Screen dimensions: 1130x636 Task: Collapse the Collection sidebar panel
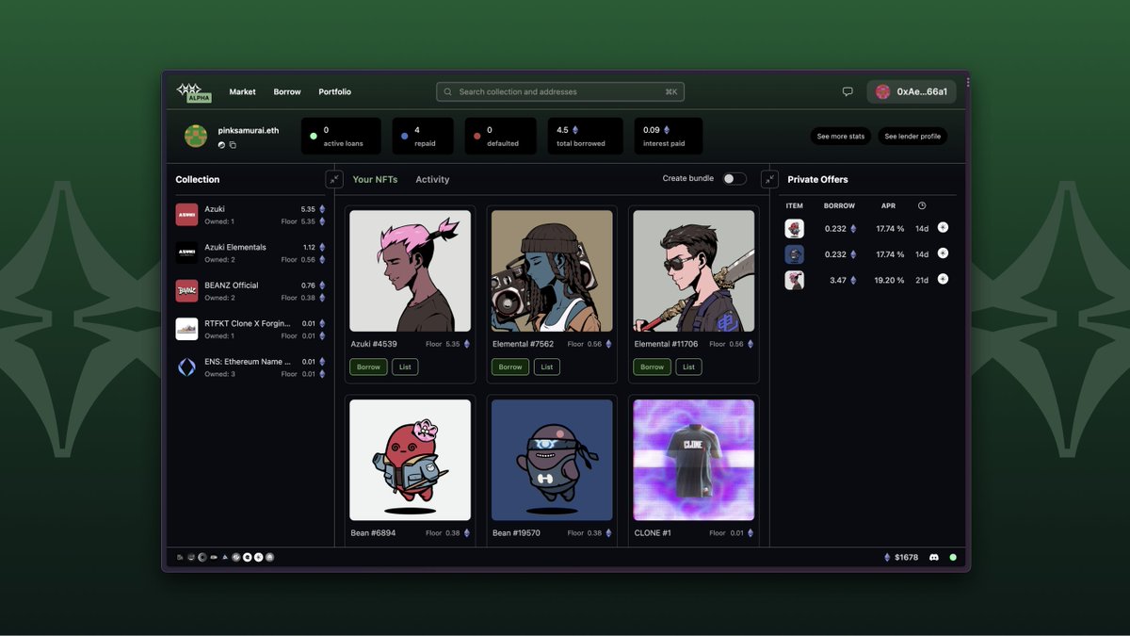coord(334,179)
